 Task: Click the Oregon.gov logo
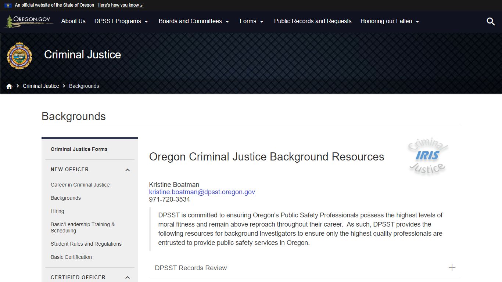point(29,21)
